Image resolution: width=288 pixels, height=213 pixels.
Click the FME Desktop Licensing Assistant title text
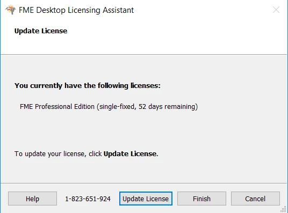coord(76,10)
